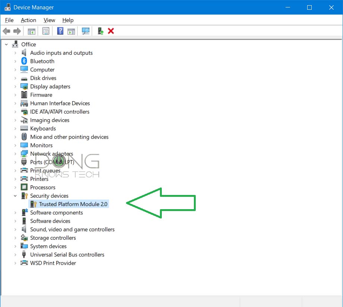This screenshot has width=343, height=307.
Task: Expand the Monitors category
Action: [15, 145]
